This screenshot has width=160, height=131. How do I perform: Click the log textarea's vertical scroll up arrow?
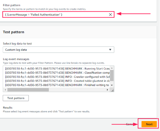(x=112, y=68)
